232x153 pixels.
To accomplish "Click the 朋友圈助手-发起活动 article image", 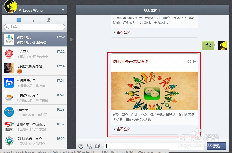I will (155, 91).
